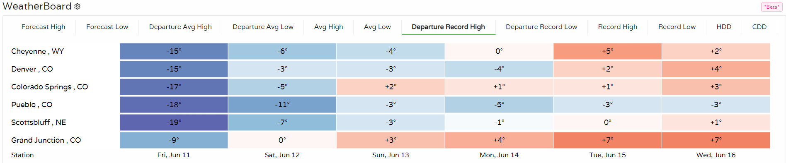Show the Record Low tab
Viewport: 786px width, 163px height.
[x=677, y=27]
